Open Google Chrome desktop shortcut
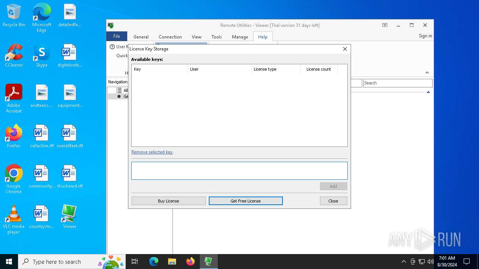This screenshot has width=479, height=269. click(14, 179)
